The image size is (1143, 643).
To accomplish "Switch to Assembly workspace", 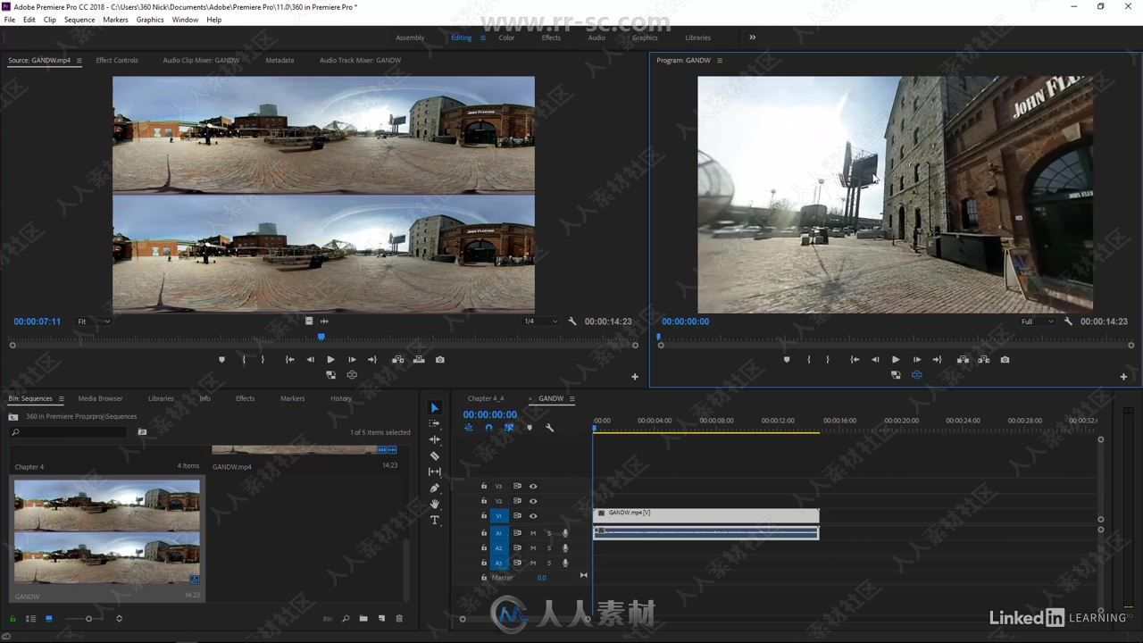I will (410, 38).
